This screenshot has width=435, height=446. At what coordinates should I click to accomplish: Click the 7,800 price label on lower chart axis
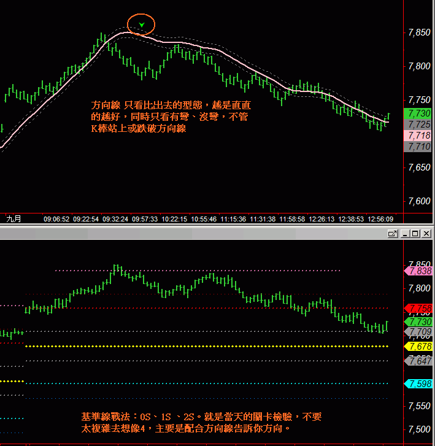click(419, 288)
